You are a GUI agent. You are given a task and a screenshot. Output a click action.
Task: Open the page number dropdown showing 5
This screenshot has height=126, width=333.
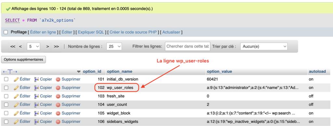pyautogui.click(x=33, y=46)
